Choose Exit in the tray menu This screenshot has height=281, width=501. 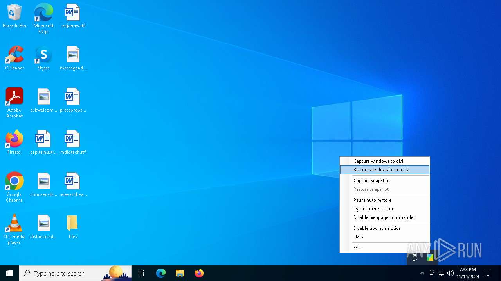pyautogui.click(x=385, y=248)
